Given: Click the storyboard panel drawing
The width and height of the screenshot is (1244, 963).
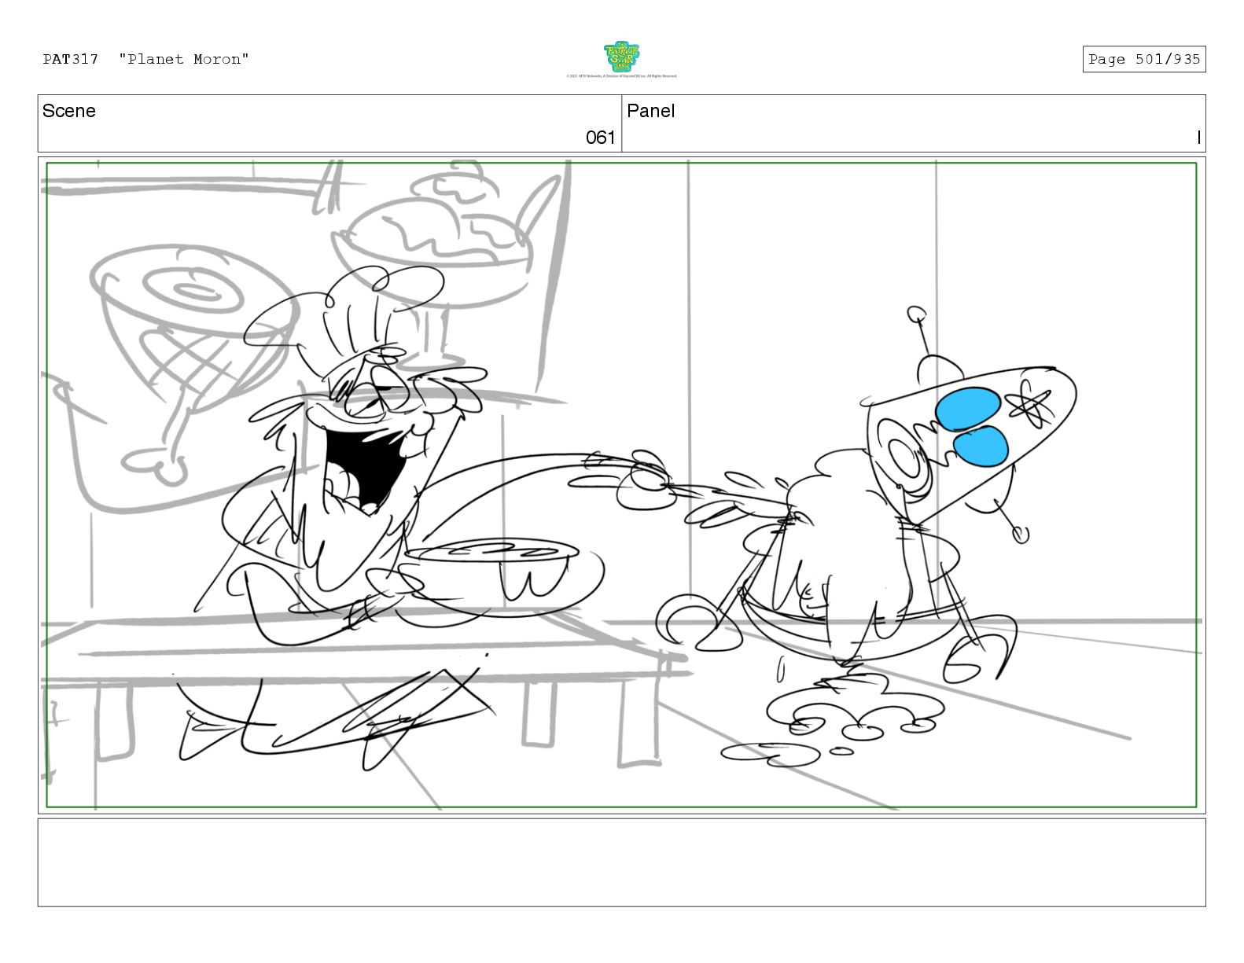Looking at the screenshot, I should pos(621,485).
